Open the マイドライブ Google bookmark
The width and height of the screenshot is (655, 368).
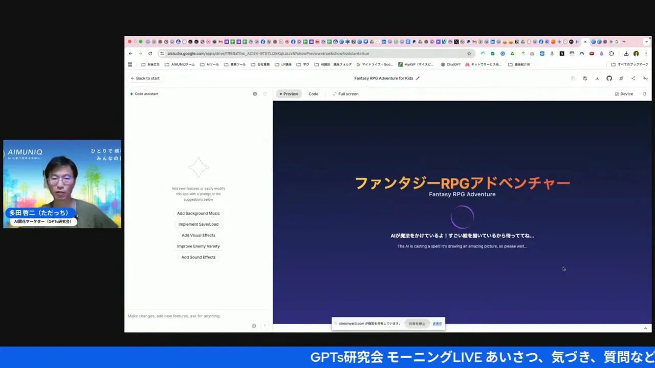pos(375,64)
